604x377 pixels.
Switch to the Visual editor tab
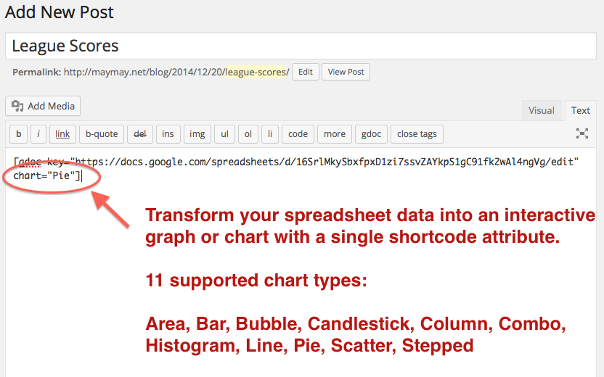pos(542,110)
